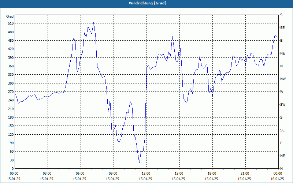Select the 18:00 time label
Image resolution: width=293 pixels, height=183 pixels.
(x=212, y=173)
